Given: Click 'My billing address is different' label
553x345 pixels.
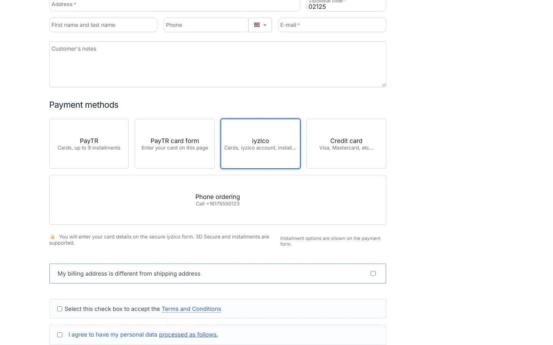Looking at the screenshot, I should tap(129, 274).
